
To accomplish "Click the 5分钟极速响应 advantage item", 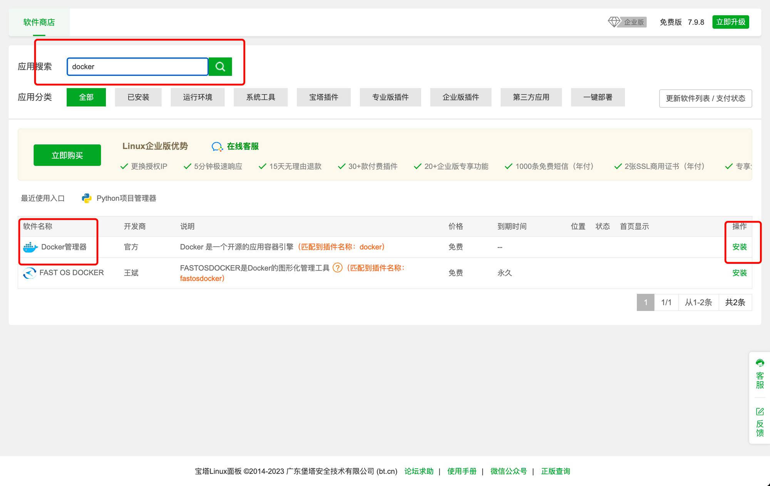I will (x=214, y=166).
